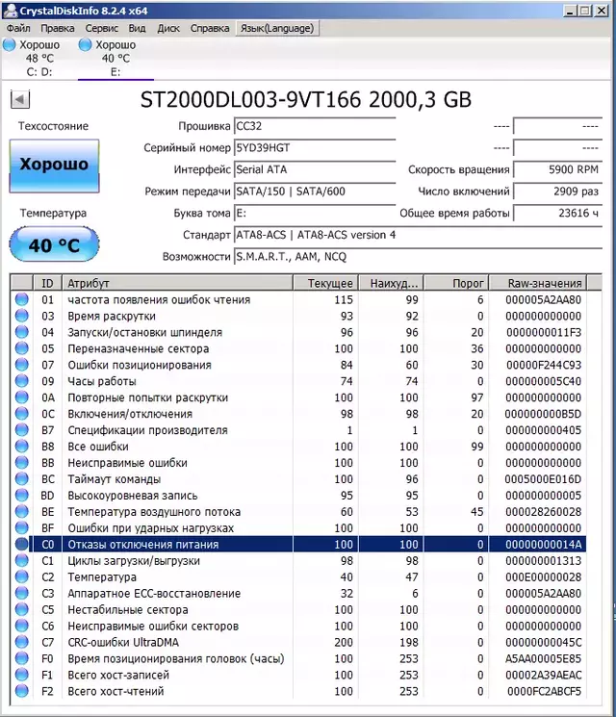The height and width of the screenshot is (717, 616).
Task: Click status orb in row BE Температура воздушного потока
Action: [x=21, y=512]
